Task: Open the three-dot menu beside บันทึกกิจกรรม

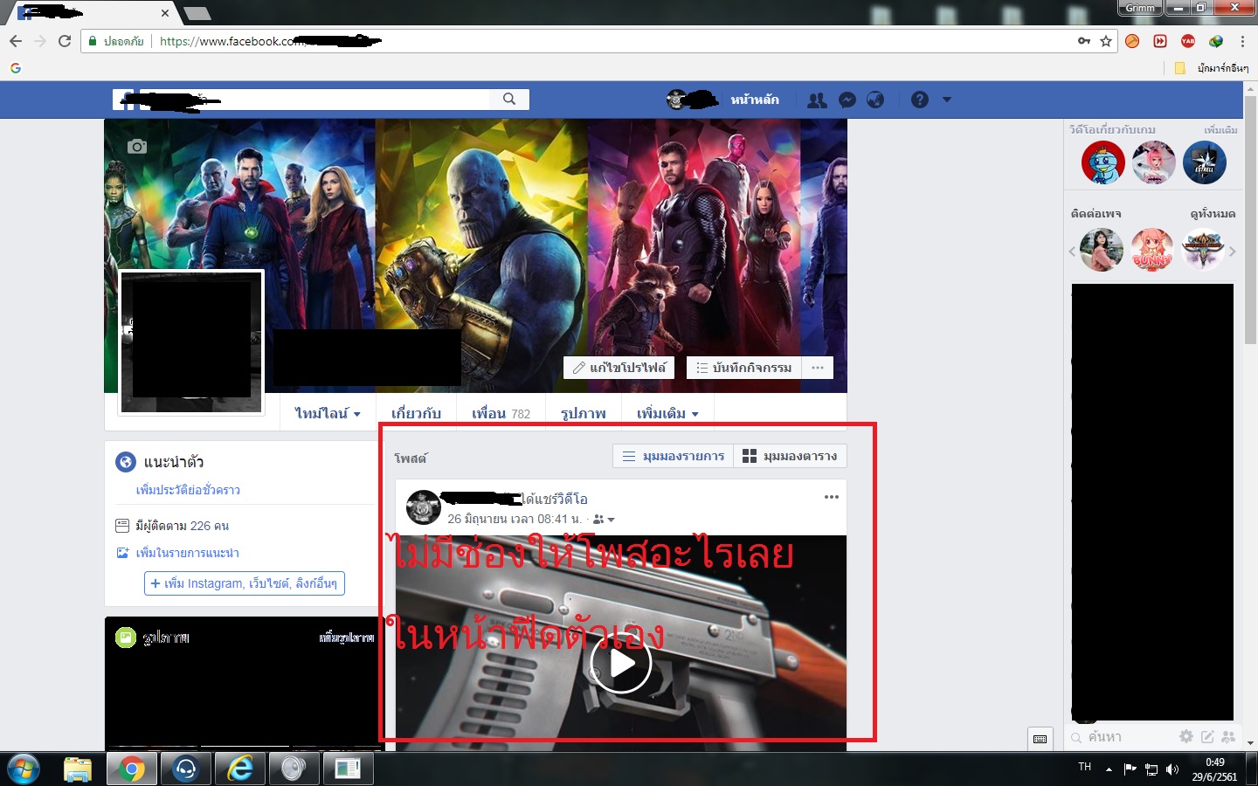Action: (818, 368)
